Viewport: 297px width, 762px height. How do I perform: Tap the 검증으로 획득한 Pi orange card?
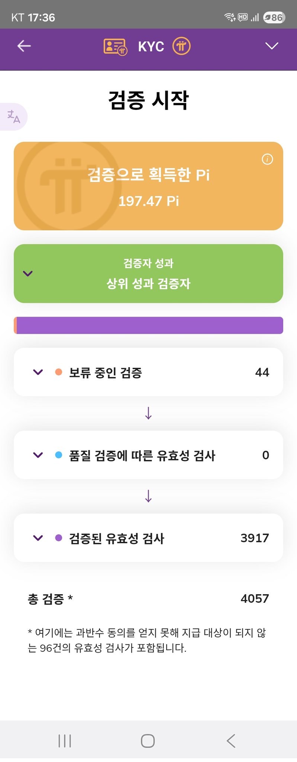tap(148, 186)
